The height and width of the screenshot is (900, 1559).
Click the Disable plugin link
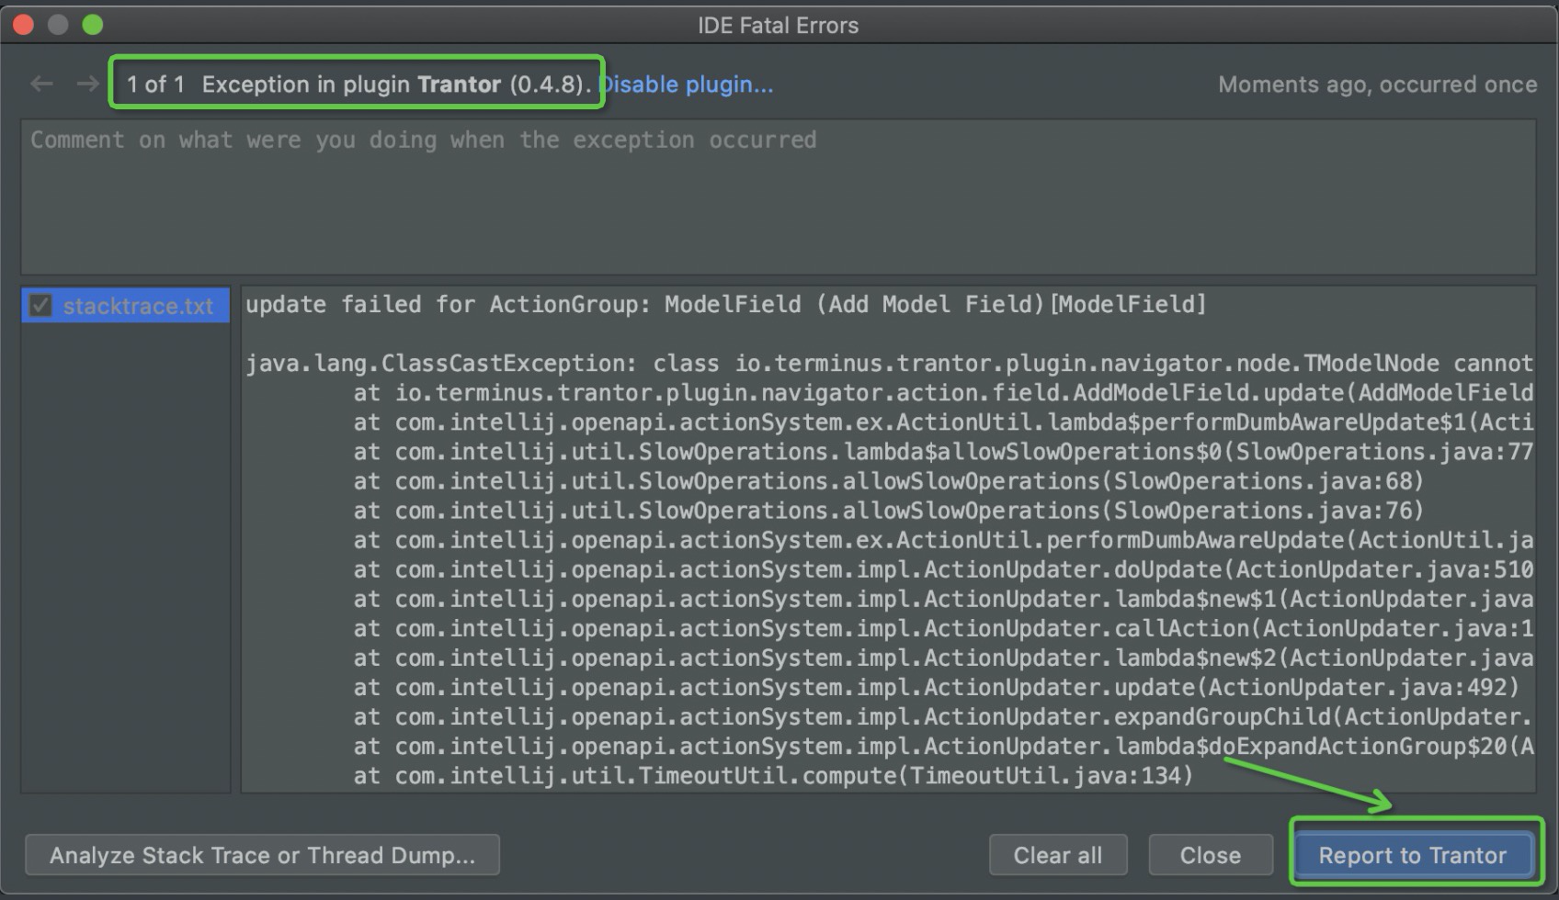[687, 84]
